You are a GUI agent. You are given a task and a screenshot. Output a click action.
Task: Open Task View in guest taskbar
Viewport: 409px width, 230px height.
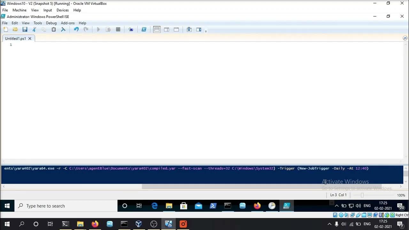(x=139, y=206)
